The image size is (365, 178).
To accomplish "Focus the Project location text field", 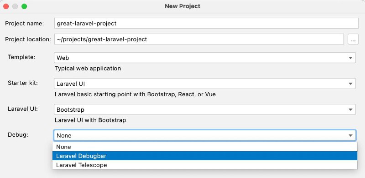I will pyautogui.click(x=199, y=39).
